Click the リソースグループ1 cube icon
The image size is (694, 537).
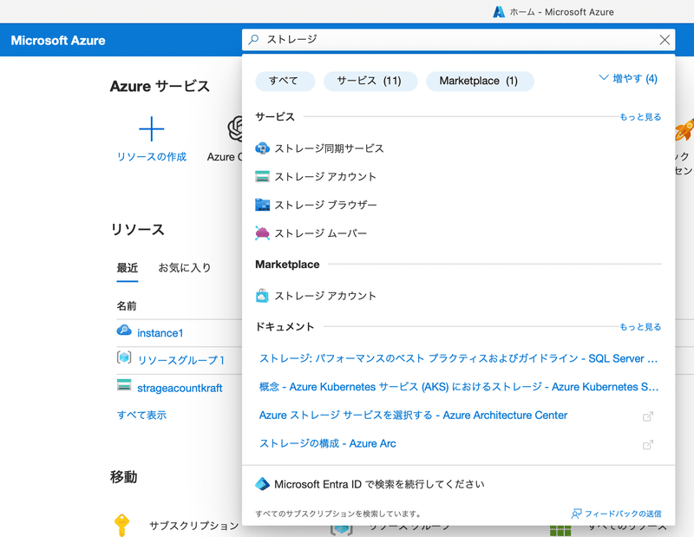(124, 357)
